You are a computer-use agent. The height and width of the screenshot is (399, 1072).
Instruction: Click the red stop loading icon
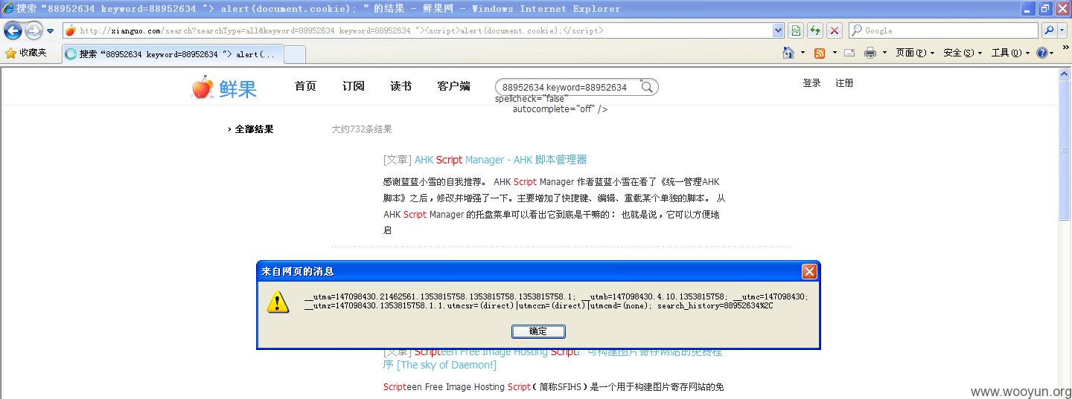[x=835, y=30]
